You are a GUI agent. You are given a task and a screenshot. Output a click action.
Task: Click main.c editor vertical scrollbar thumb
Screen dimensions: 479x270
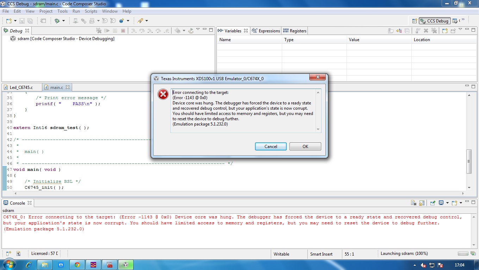tap(469, 161)
